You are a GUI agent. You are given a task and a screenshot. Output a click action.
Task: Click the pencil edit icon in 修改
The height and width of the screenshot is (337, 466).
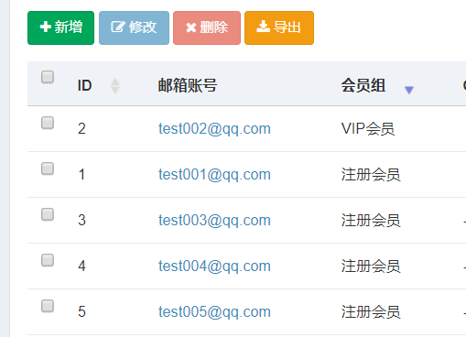117,27
